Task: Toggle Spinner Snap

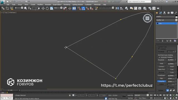Action: tap(92, 8)
